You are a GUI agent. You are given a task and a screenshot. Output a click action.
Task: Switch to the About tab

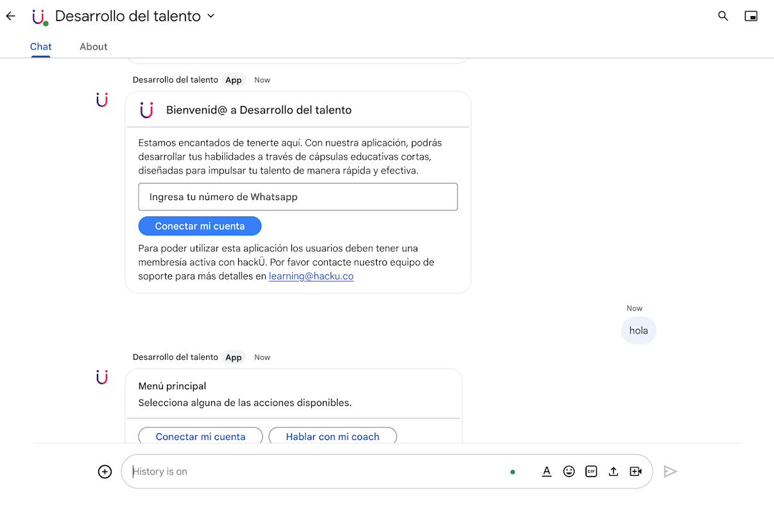[x=94, y=46]
